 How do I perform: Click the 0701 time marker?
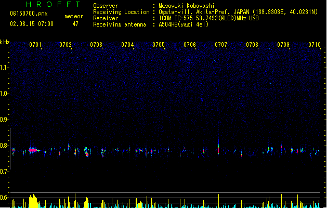click(x=35, y=45)
